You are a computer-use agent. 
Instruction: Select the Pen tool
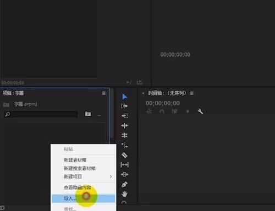pos(124,185)
